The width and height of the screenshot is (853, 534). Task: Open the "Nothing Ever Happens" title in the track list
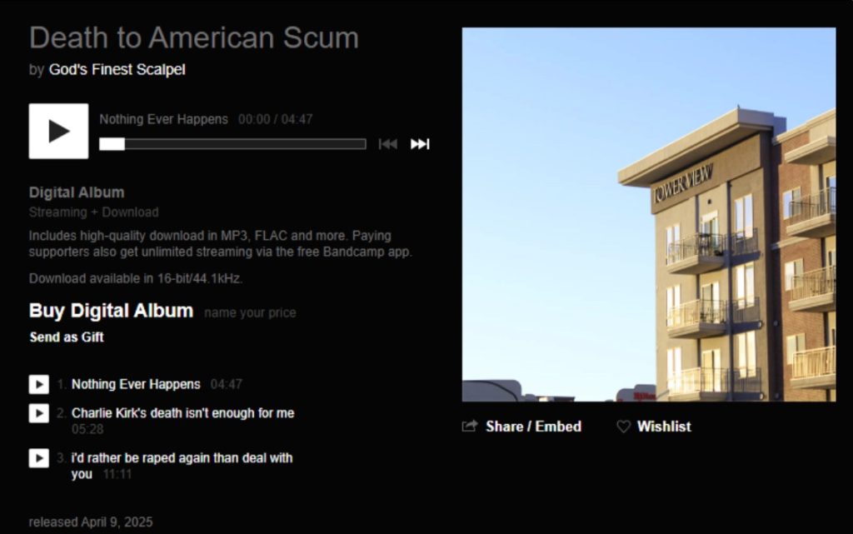136,384
